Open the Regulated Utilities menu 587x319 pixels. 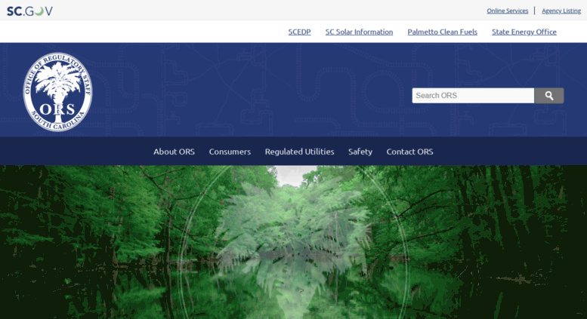click(x=299, y=152)
